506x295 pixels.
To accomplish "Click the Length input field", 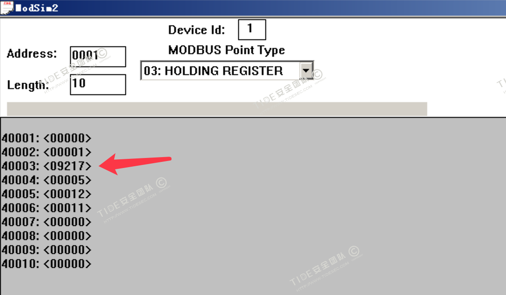I will coord(98,85).
